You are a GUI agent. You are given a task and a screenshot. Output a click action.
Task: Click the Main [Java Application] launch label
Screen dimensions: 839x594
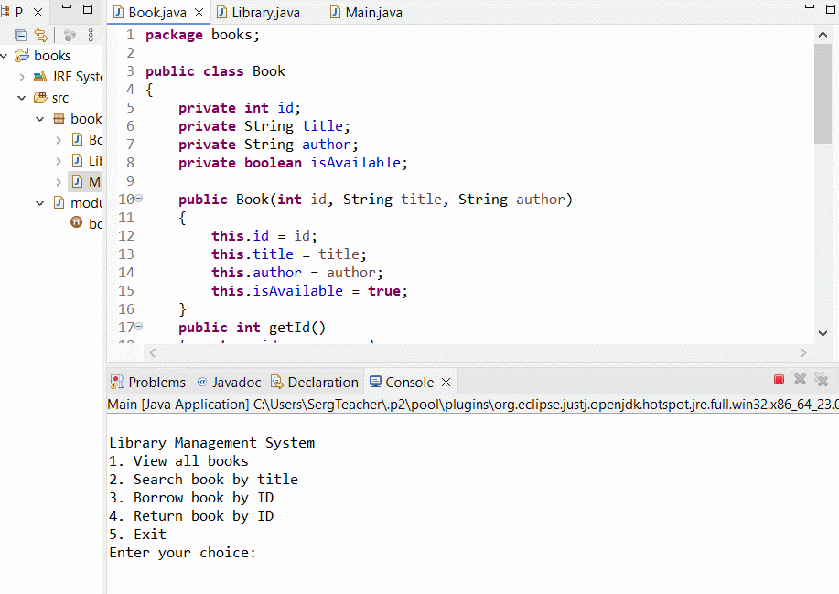178,405
